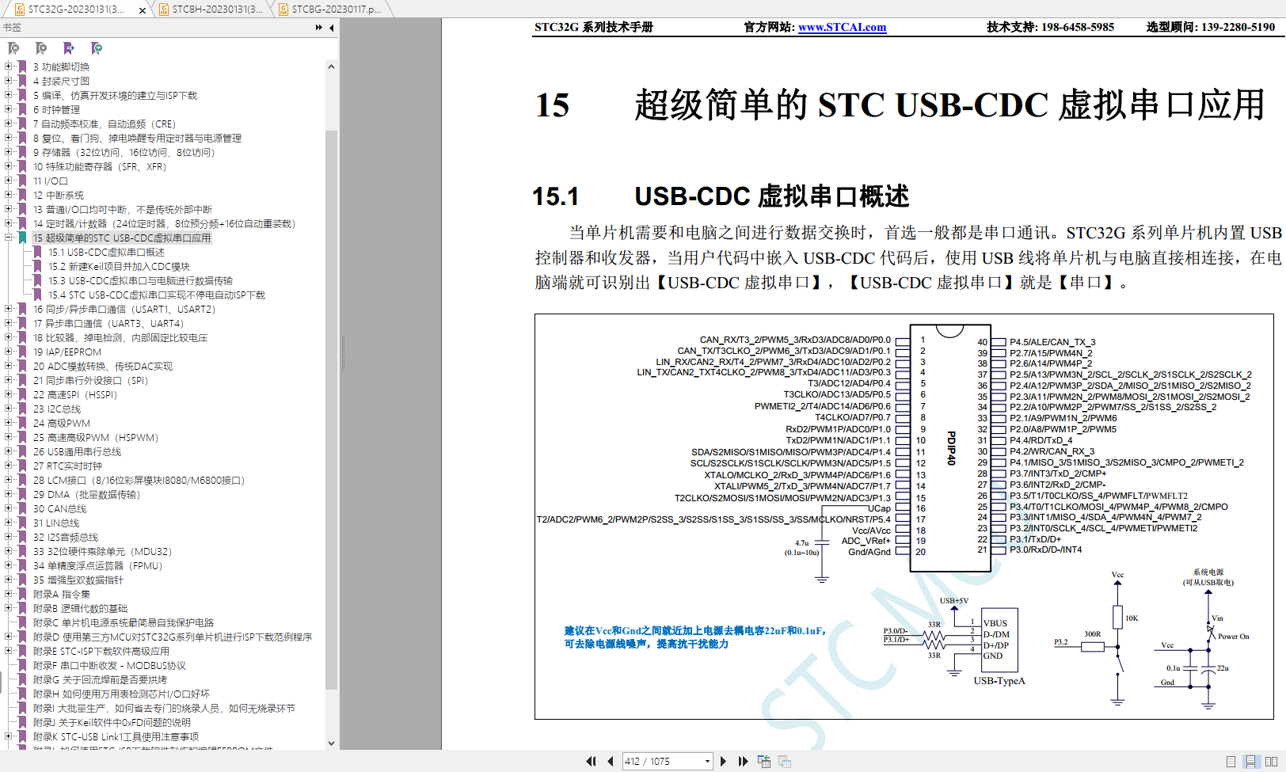The height and width of the screenshot is (772, 1286).
Task: Expand bookmark 11 I/O口
Action: [x=9, y=181]
